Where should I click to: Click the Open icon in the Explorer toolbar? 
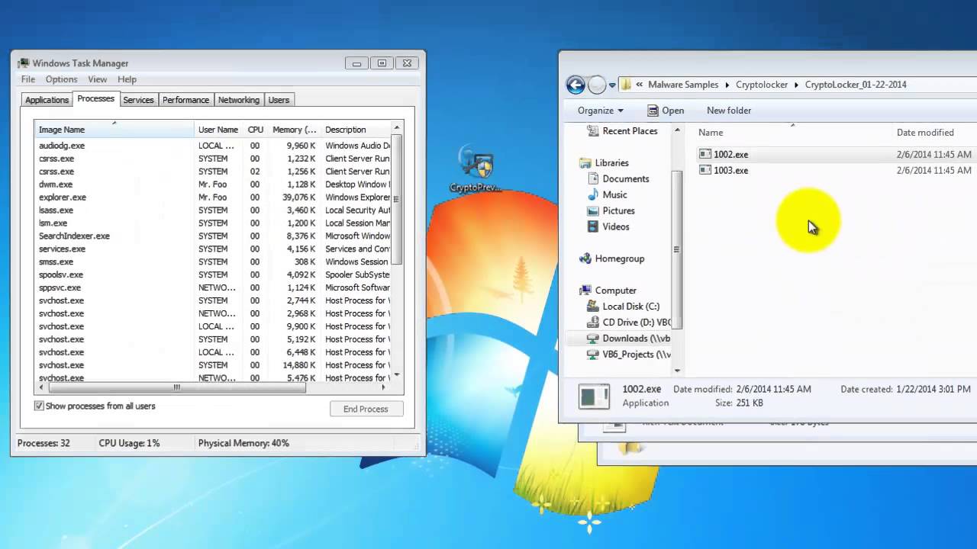click(x=653, y=111)
